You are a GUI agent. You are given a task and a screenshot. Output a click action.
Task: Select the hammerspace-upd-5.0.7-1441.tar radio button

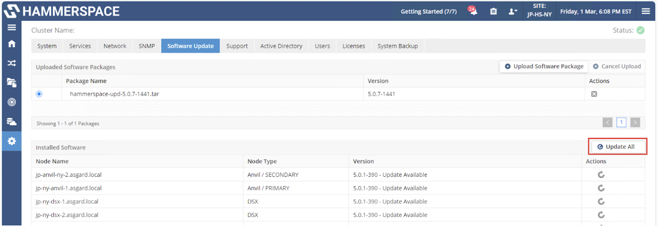tap(39, 94)
